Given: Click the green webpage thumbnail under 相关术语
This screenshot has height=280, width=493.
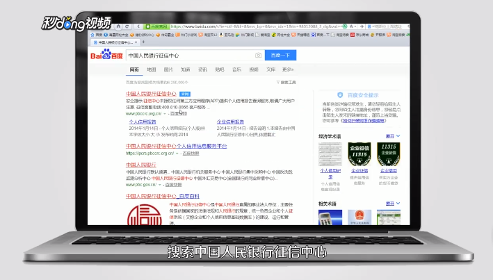Looking at the screenshot, I should pyautogui.click(x=389, y=217).
